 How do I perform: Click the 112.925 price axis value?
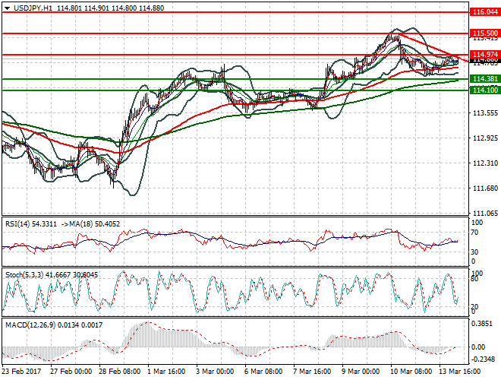[485, 138]
